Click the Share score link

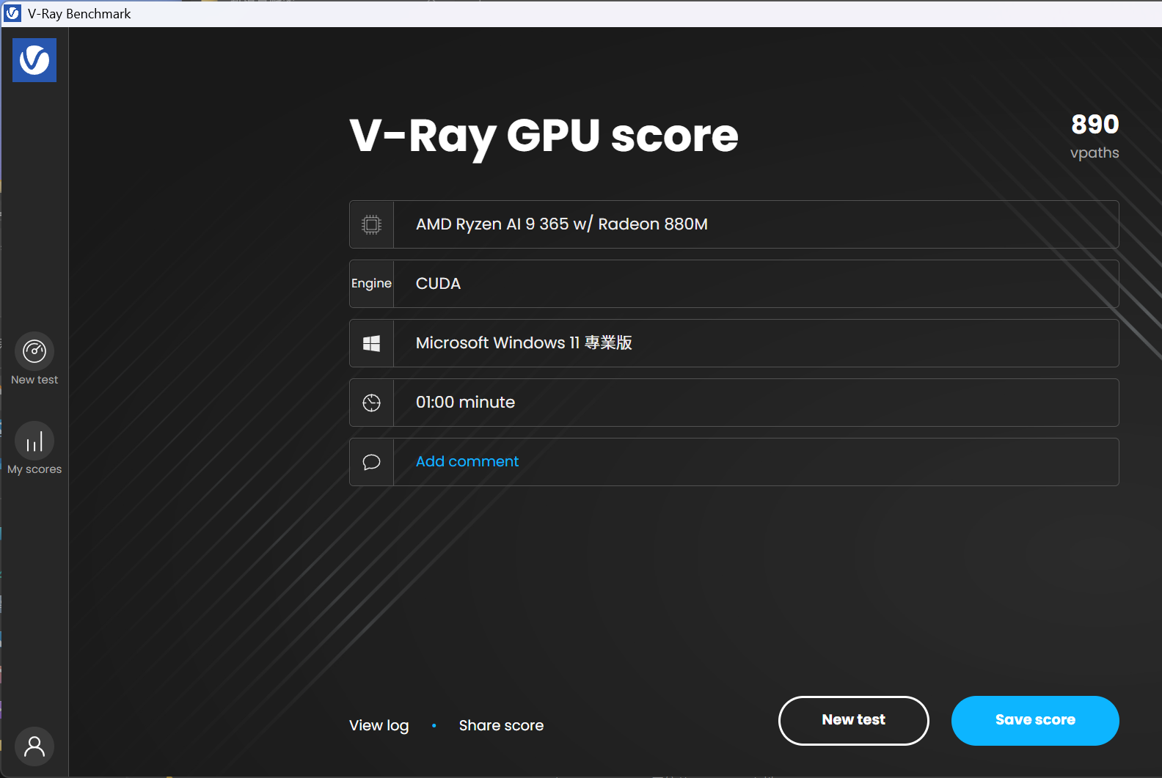(x=501, y=725)
